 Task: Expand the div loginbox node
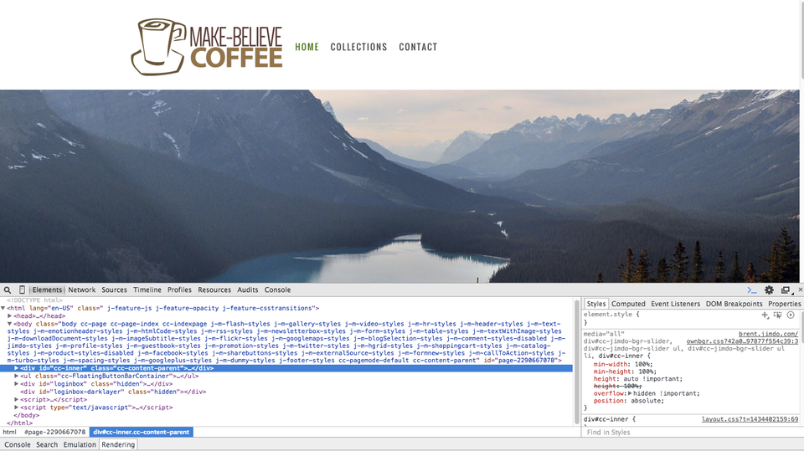coord(17,383)
